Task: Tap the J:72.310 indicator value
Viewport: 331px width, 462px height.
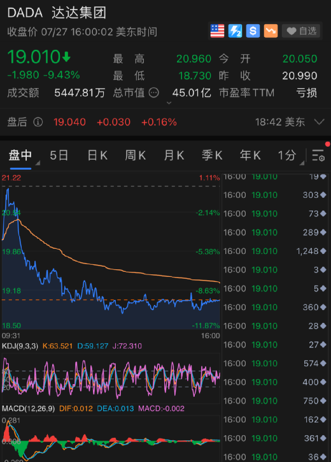Action: click(x=127, y=346)
